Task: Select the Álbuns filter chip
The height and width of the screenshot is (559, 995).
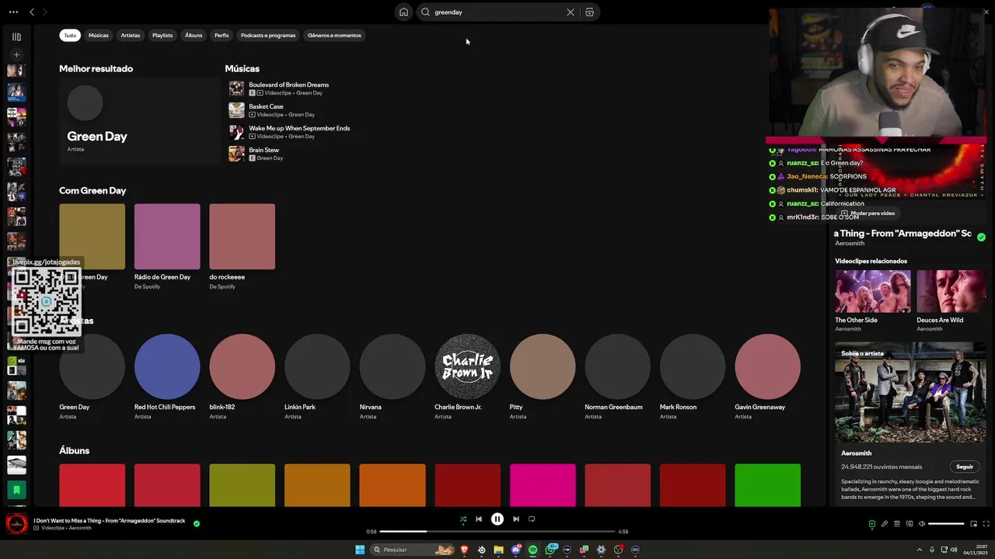Action: (194, 35)
